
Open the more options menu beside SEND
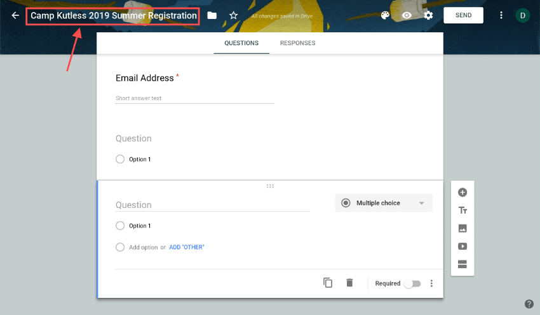(501, 15)
